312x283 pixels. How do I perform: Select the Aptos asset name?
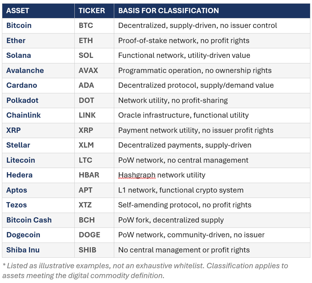click(17, 190)
